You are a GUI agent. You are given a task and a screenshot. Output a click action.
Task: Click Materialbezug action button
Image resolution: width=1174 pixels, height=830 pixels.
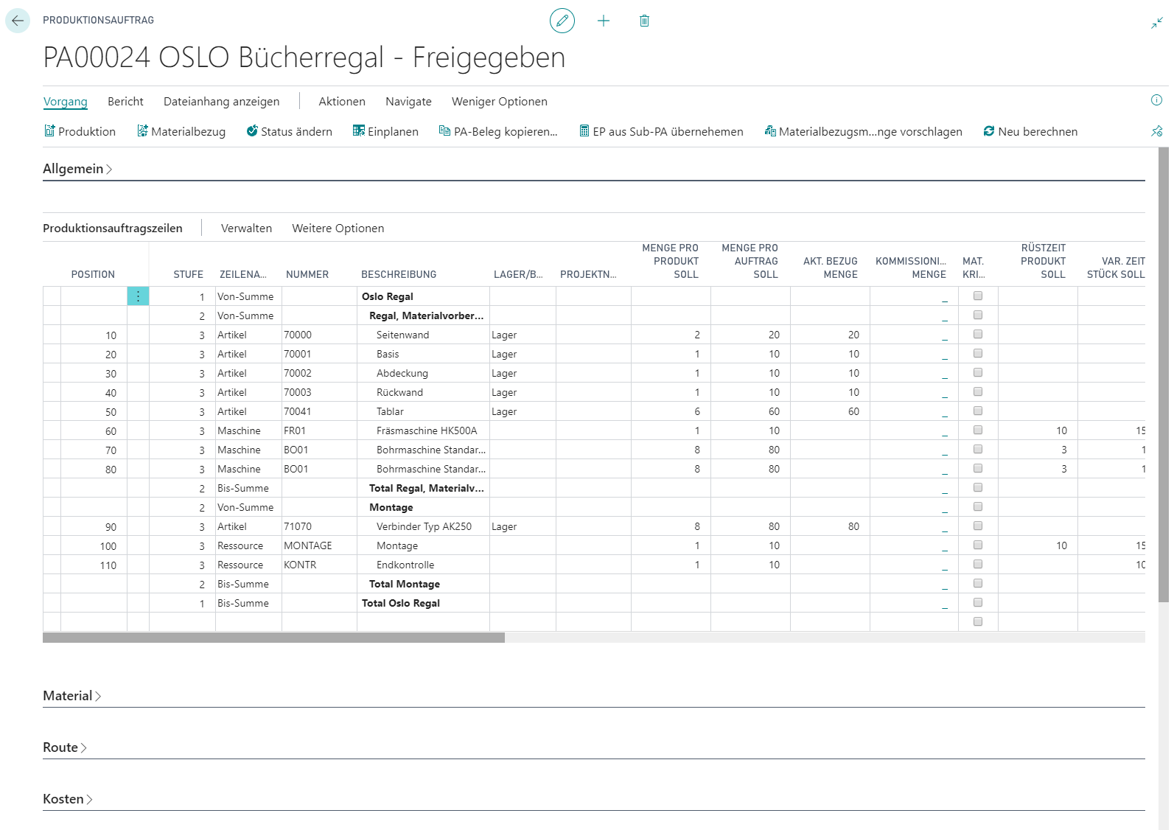(181, 131)
